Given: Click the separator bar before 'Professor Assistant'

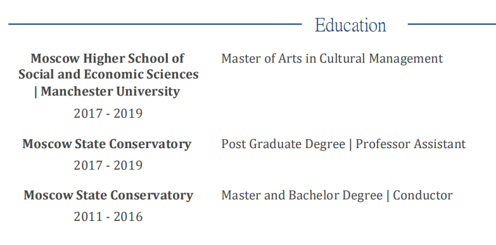Looking at the screenshot, I should [x=350, y=144].
